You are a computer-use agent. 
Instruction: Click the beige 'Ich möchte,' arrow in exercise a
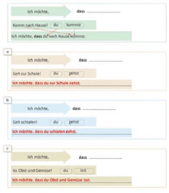point(41,60)
